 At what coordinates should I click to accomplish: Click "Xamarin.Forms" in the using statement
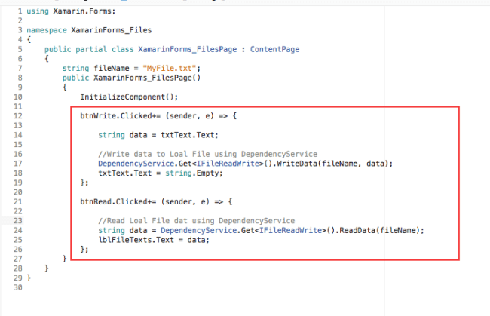point(75,11)
